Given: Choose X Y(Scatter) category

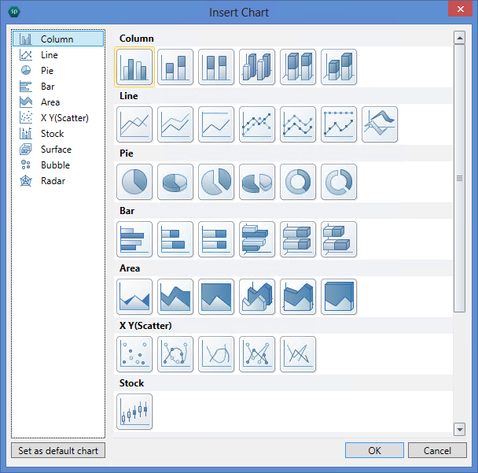Looking at the screenshot, I should click(58, 118).
